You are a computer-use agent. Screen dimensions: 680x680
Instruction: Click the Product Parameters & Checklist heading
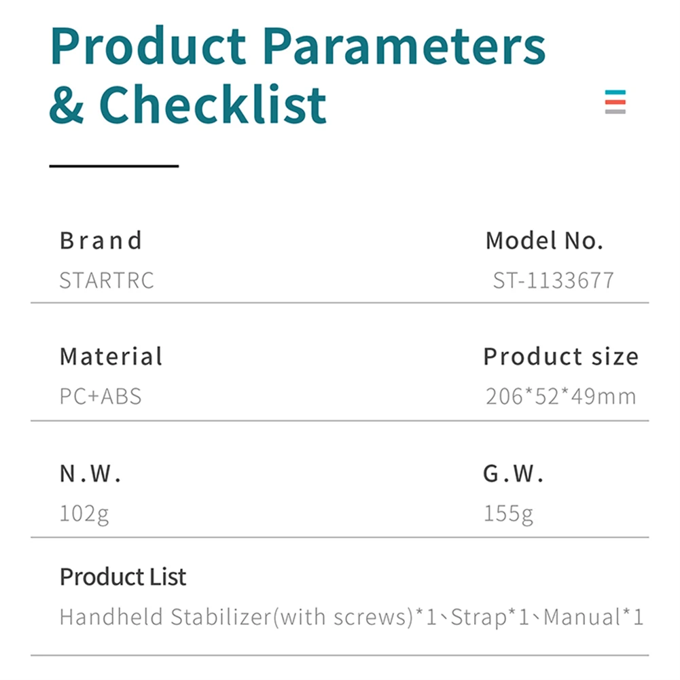[298, 75]
